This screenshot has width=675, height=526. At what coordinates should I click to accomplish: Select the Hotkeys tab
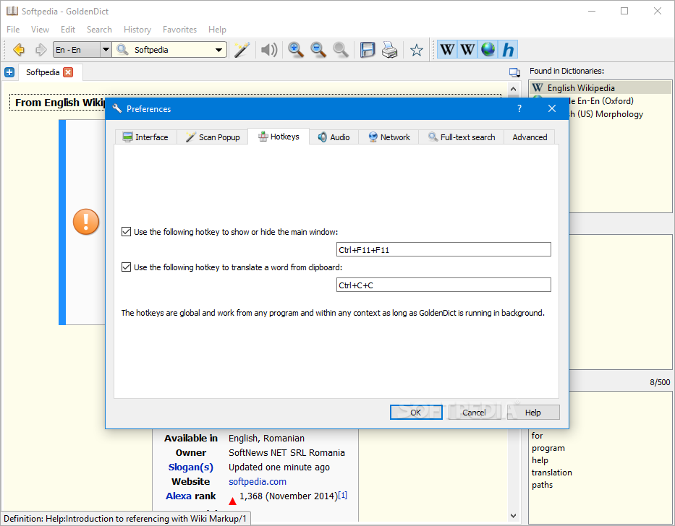click(x=279, y=137)
